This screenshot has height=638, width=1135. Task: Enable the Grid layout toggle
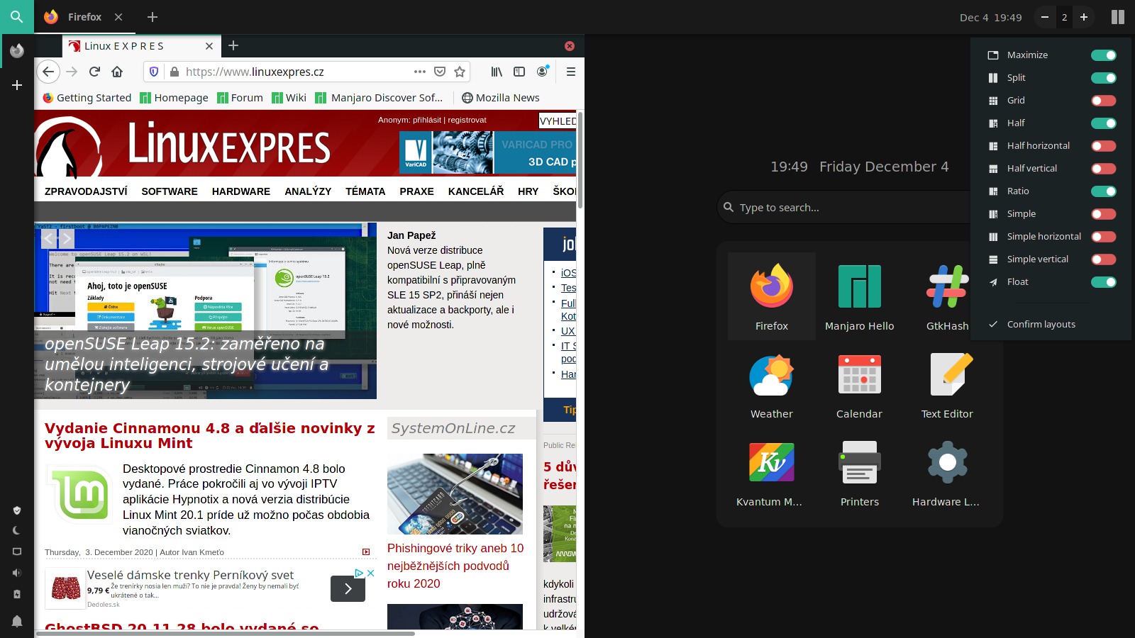1103,101
